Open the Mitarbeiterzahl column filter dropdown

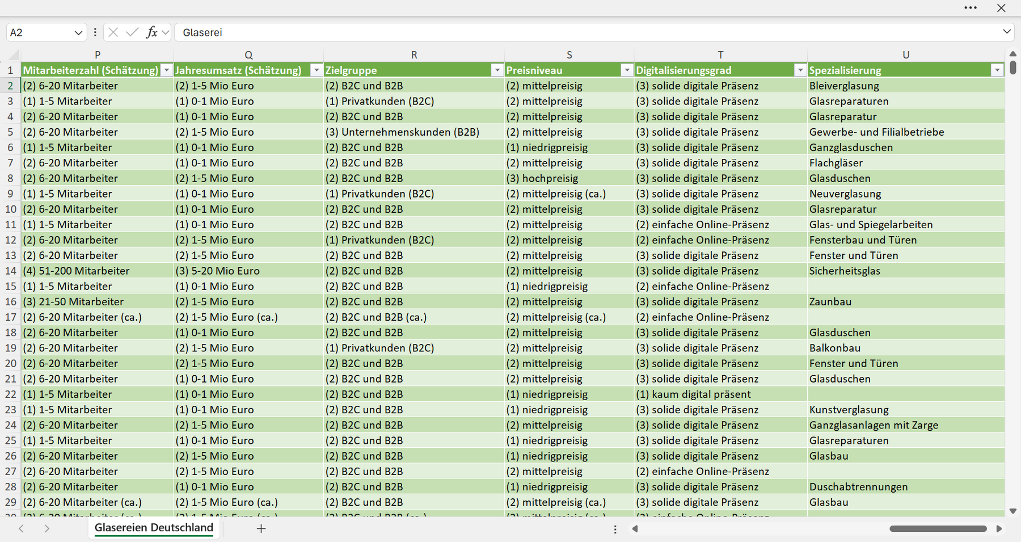coord(166,70)
